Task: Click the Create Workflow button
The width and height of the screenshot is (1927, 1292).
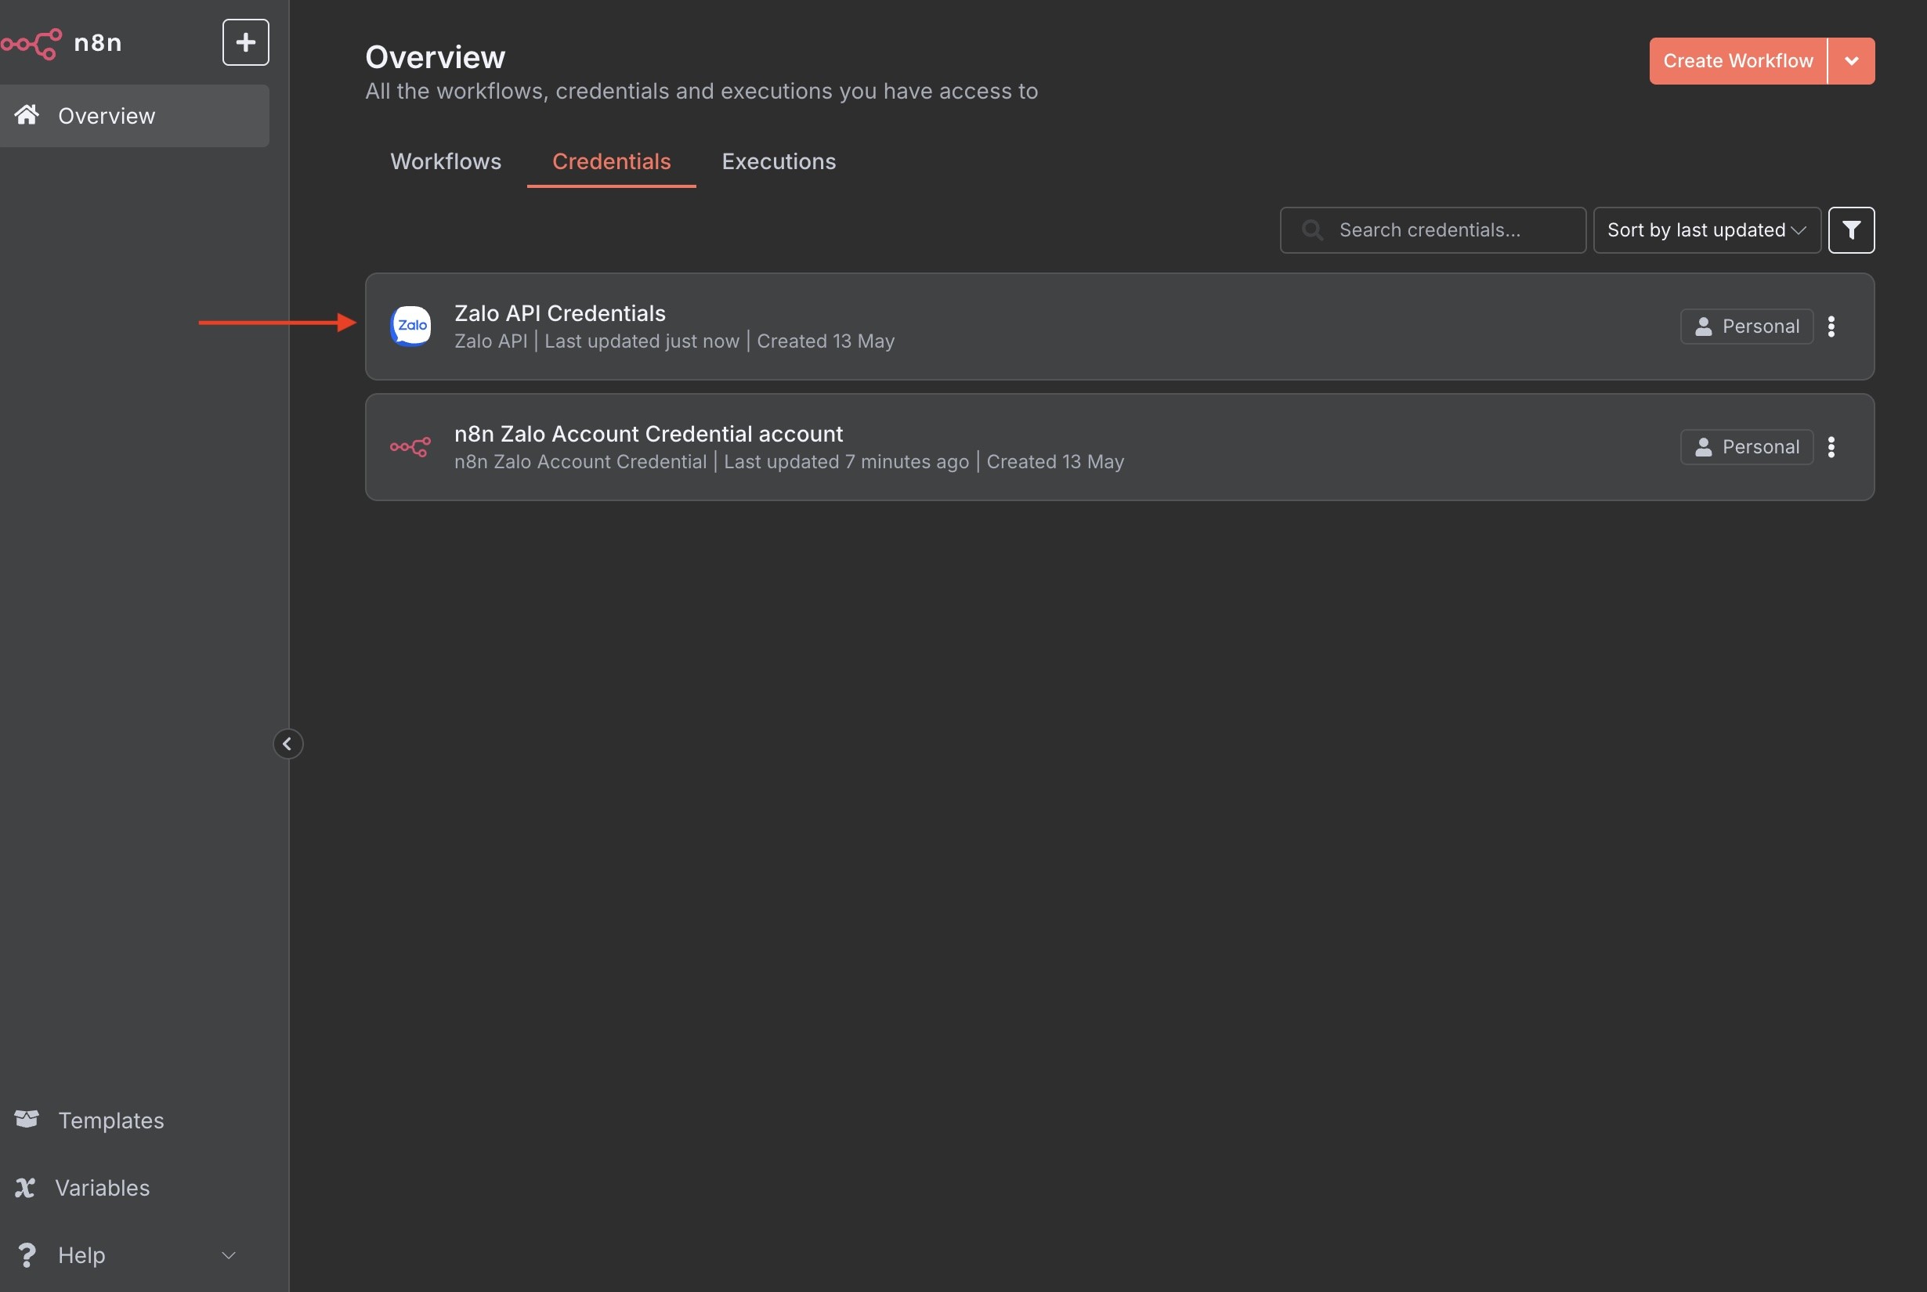Action: (x=1738, y=61)
